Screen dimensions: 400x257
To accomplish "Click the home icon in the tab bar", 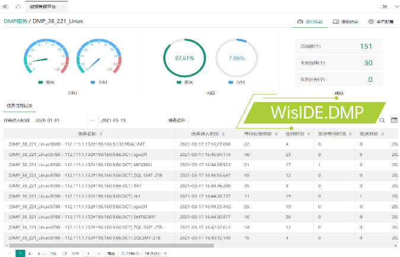I will 17,6.
